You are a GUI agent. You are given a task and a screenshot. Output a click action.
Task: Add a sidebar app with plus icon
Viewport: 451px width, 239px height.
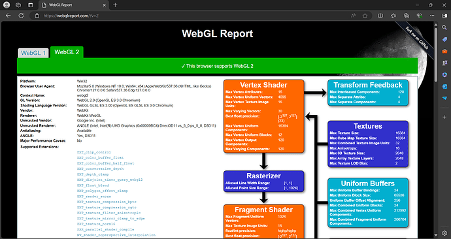click(x=444, y=117)
